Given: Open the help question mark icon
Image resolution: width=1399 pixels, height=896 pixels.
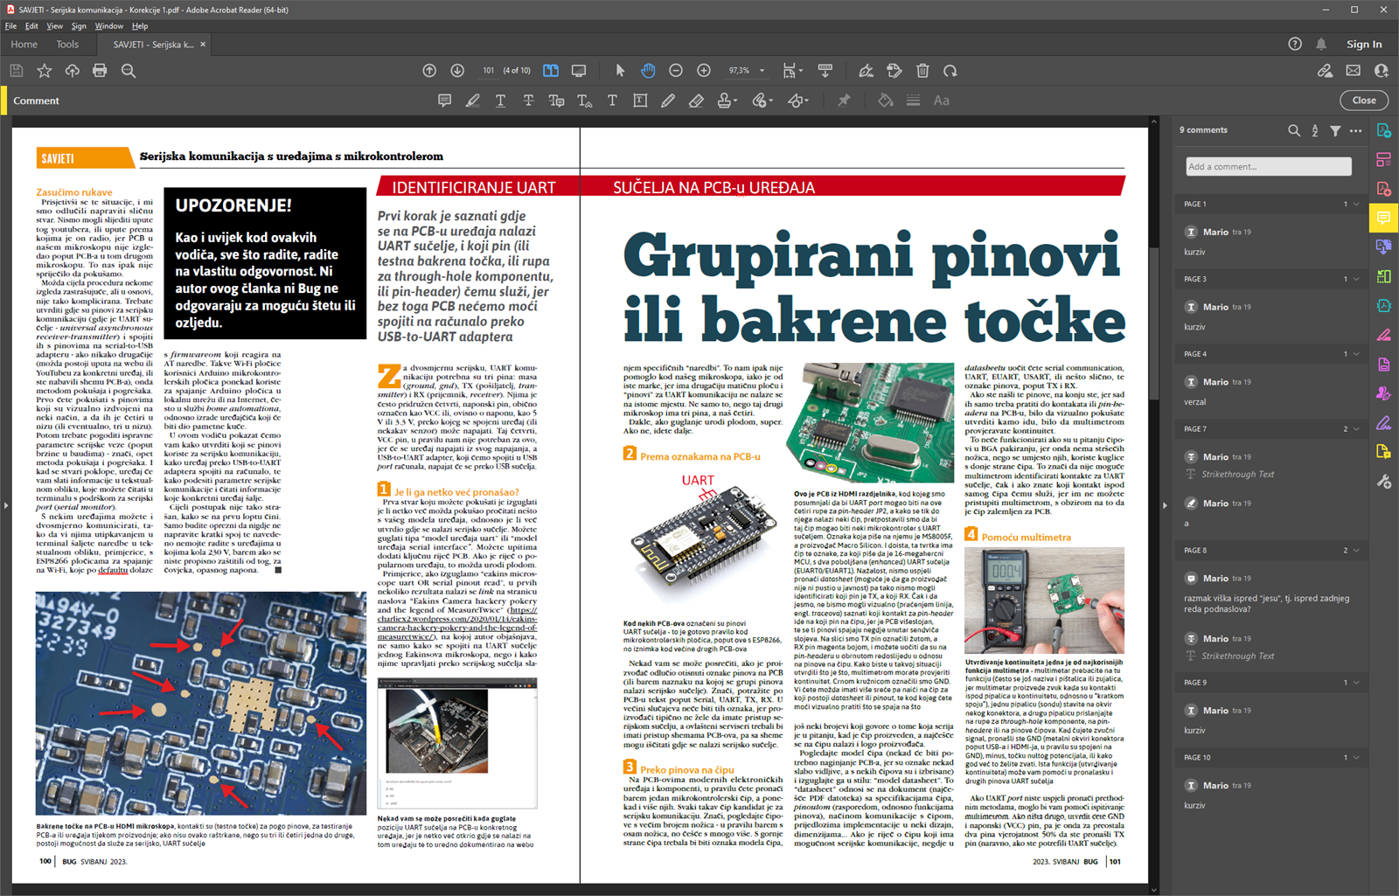Looking at the screenshot, I should tap(1295, 44).
